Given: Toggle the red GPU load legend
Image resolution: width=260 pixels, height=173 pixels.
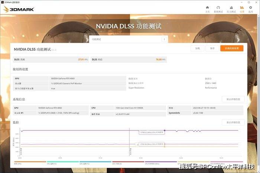Looking at the screenshot, I should pyautogui.click(x=128, y=163).
